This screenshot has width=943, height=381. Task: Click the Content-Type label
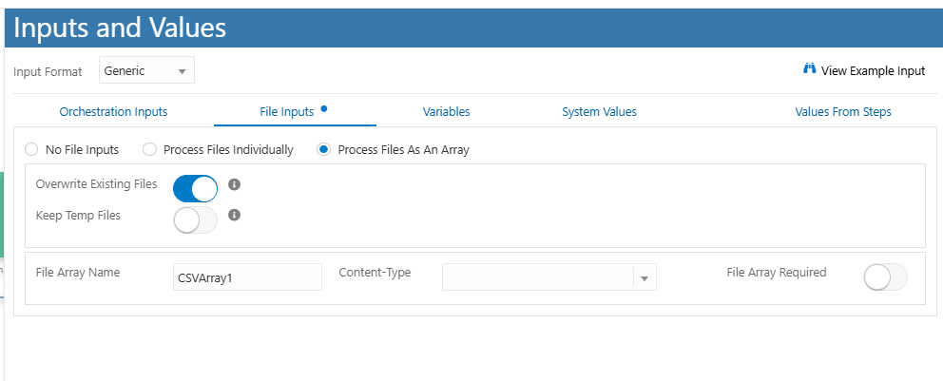click(375, 273)
